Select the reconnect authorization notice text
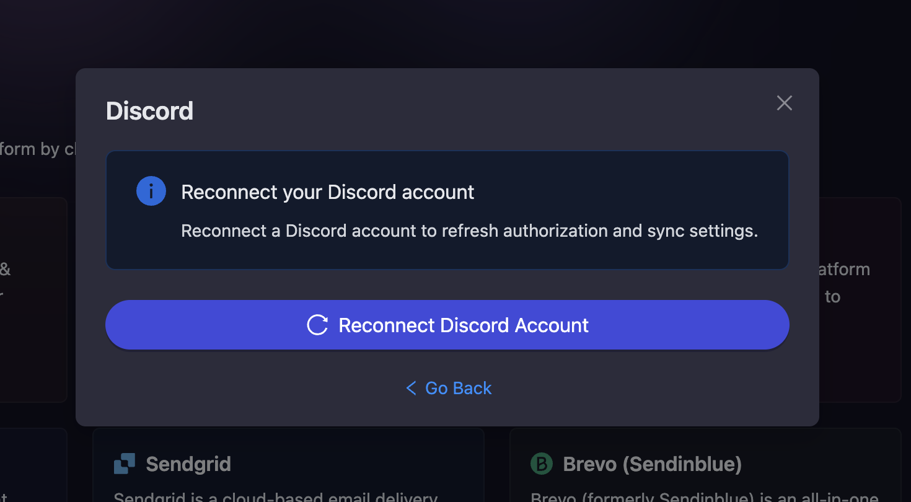This screenshot has height=502, width=911. coord(469,231)
